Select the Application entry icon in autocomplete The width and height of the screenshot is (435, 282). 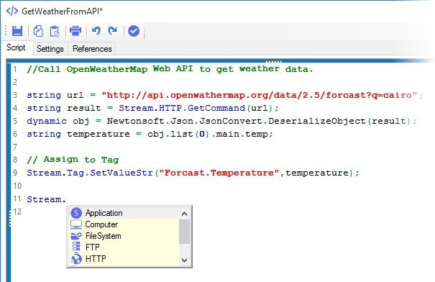pyautogui.click(x=76, y=213)
